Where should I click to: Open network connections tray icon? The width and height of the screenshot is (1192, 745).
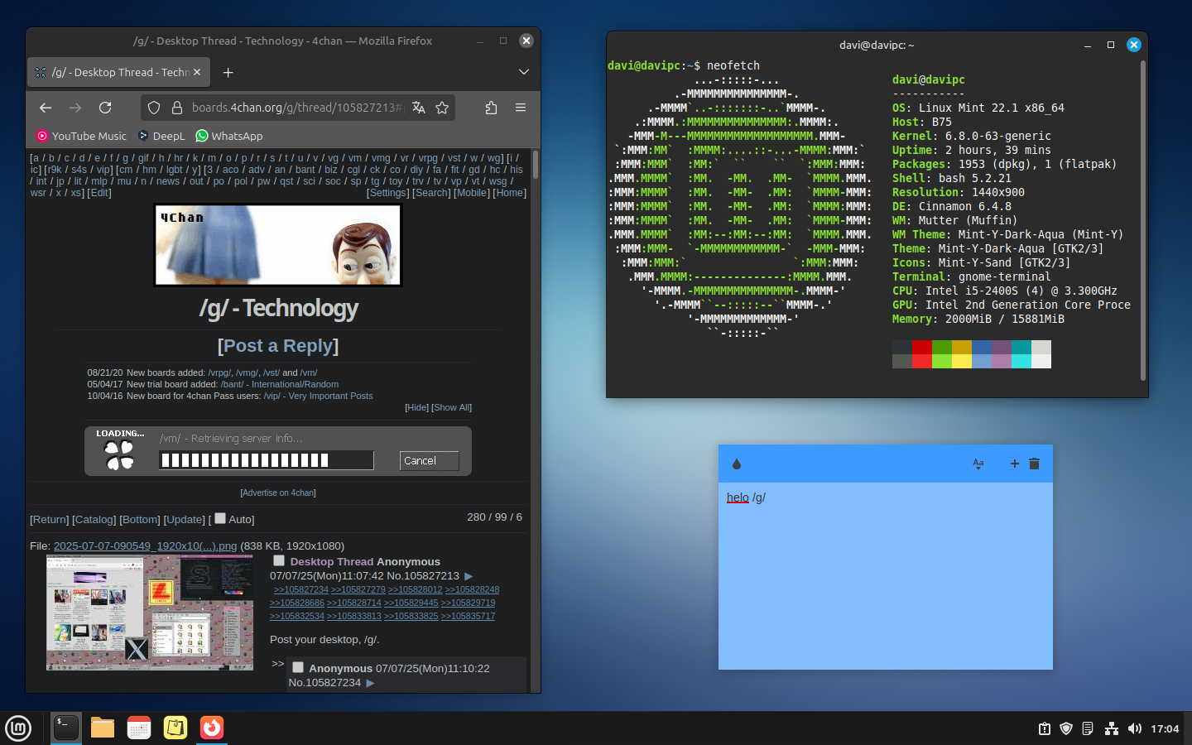click(x=1112, y=728)
